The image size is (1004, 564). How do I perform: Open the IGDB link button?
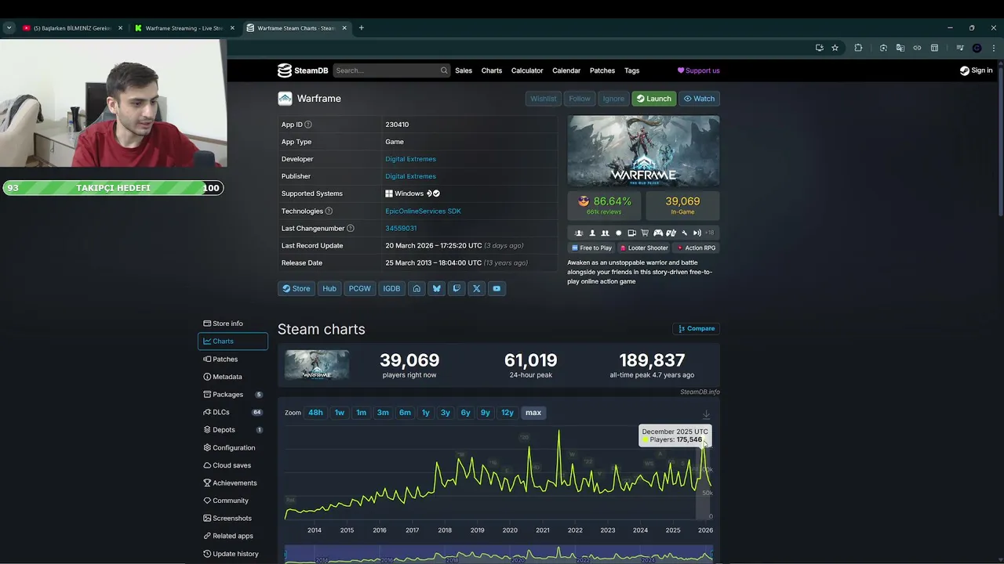[x=391, y=288]
